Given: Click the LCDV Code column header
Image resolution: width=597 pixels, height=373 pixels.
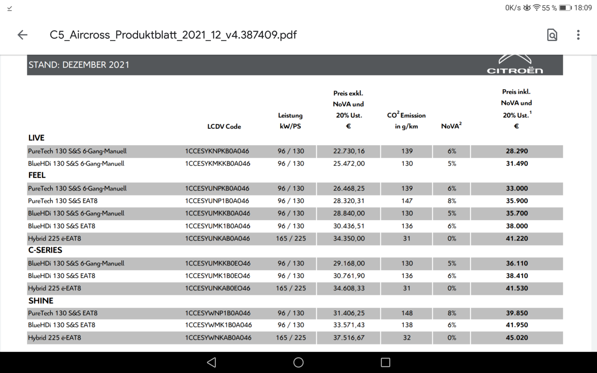Looking at the screenshot, I should tap(224, 126).
